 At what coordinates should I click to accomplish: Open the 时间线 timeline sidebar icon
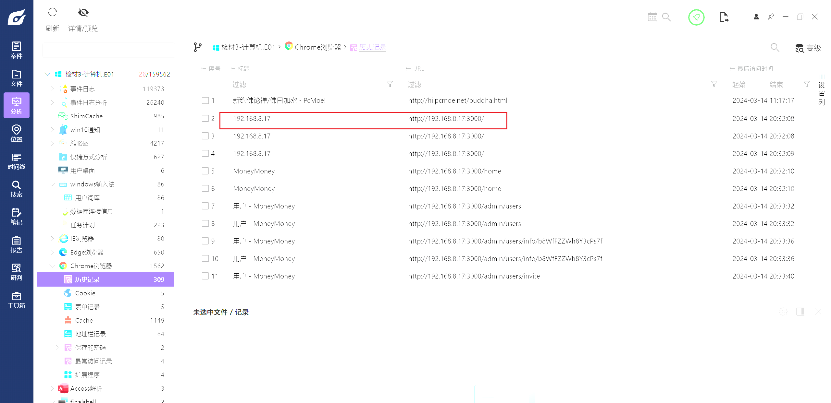tap(16, 161)
